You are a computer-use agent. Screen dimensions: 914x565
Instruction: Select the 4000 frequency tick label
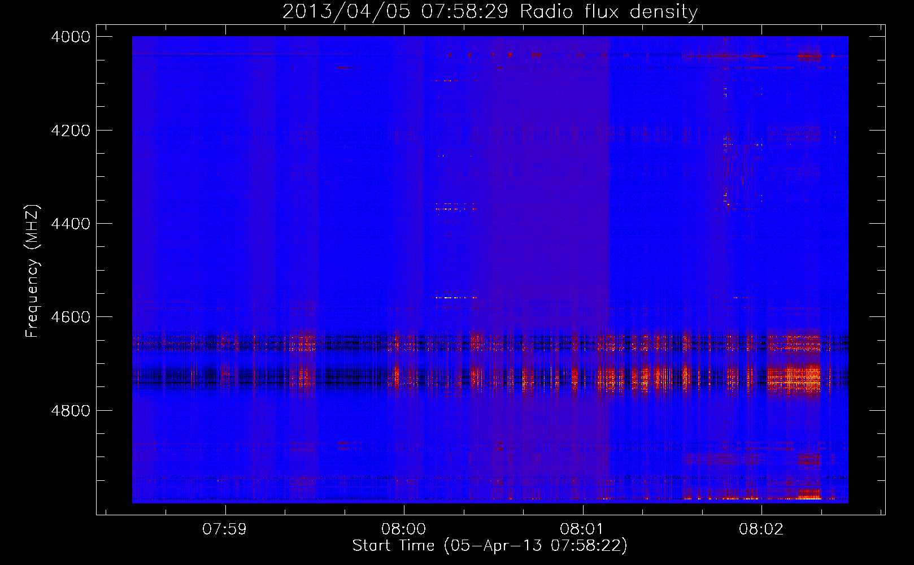[71, 37]
